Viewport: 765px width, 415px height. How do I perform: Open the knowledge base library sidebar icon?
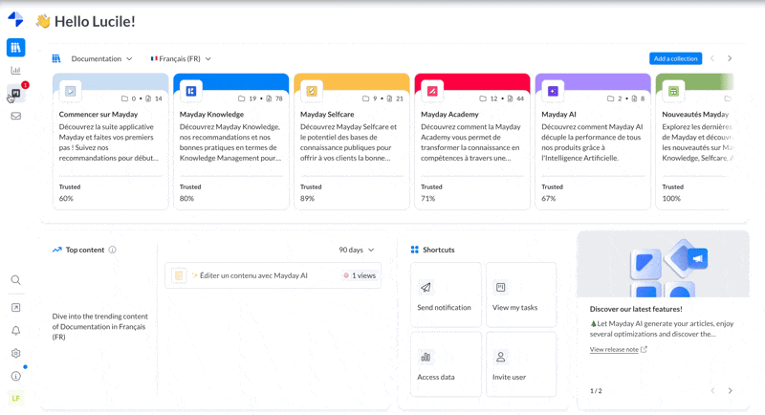(x=15, y=47)
